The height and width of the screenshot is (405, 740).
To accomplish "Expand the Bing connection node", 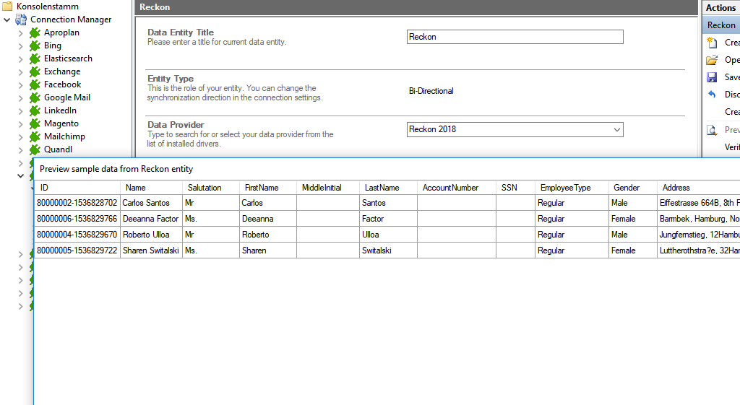I will click(20, 45).
